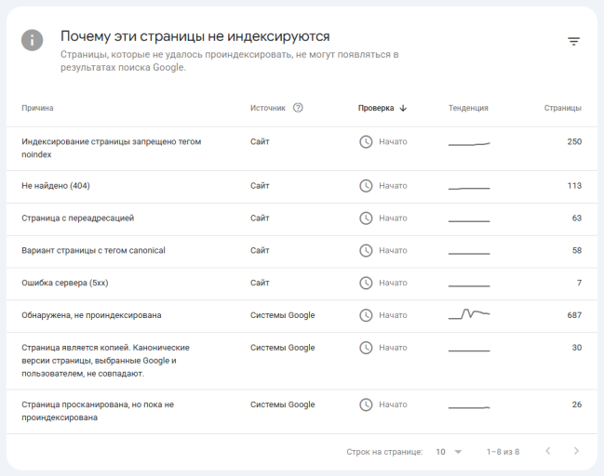Click the page count 7

[579, 283]
